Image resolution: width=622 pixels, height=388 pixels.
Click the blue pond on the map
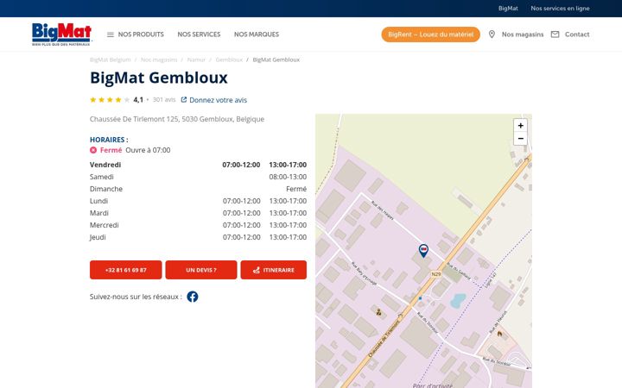[x=457, y=301]
